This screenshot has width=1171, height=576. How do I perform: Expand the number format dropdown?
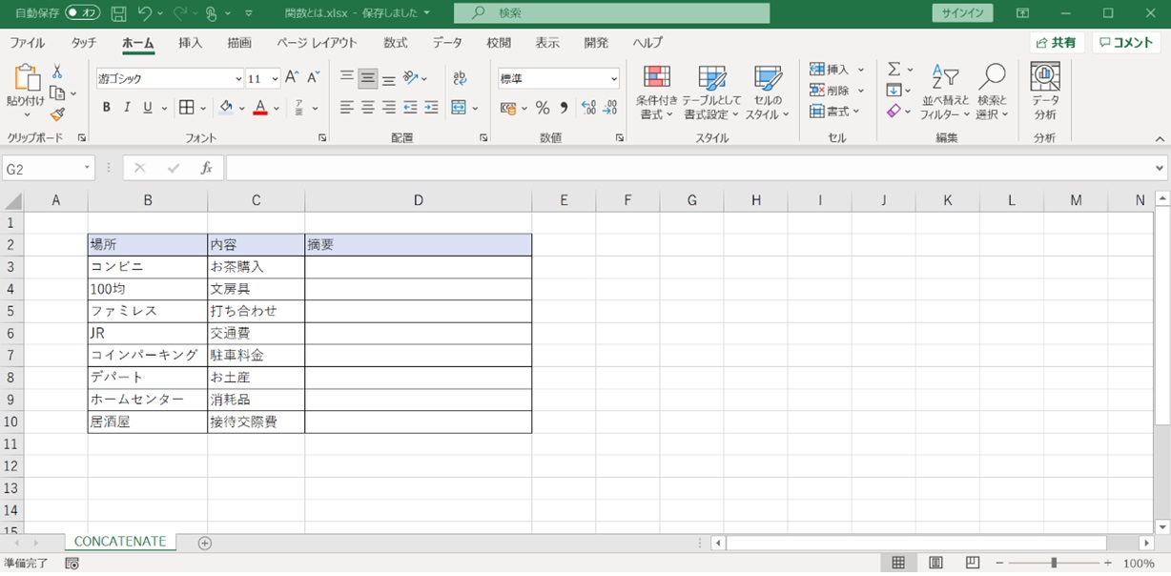click(x=613, y=78)
